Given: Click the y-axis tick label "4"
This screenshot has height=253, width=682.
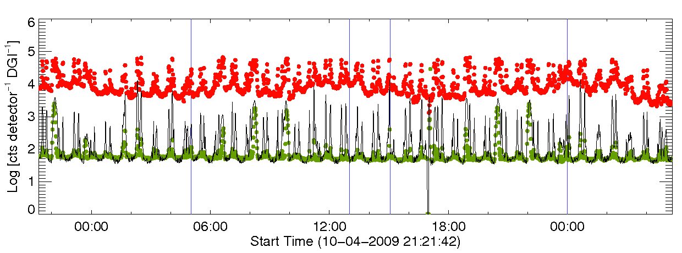Looking at the screenshot, I should point(32,86).
